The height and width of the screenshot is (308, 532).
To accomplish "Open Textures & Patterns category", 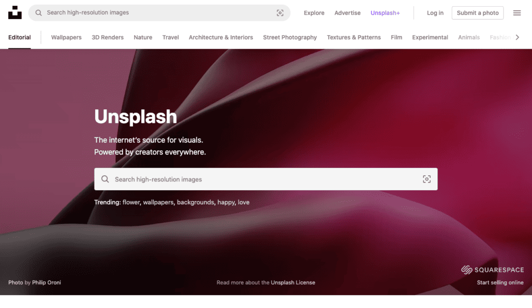I will [x=353, y=37].
